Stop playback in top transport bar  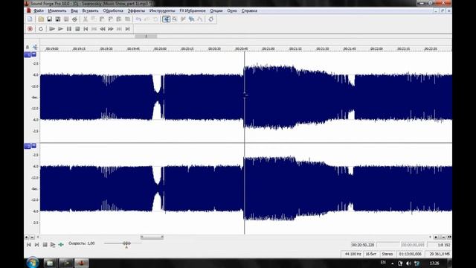(x=77, y=29)
